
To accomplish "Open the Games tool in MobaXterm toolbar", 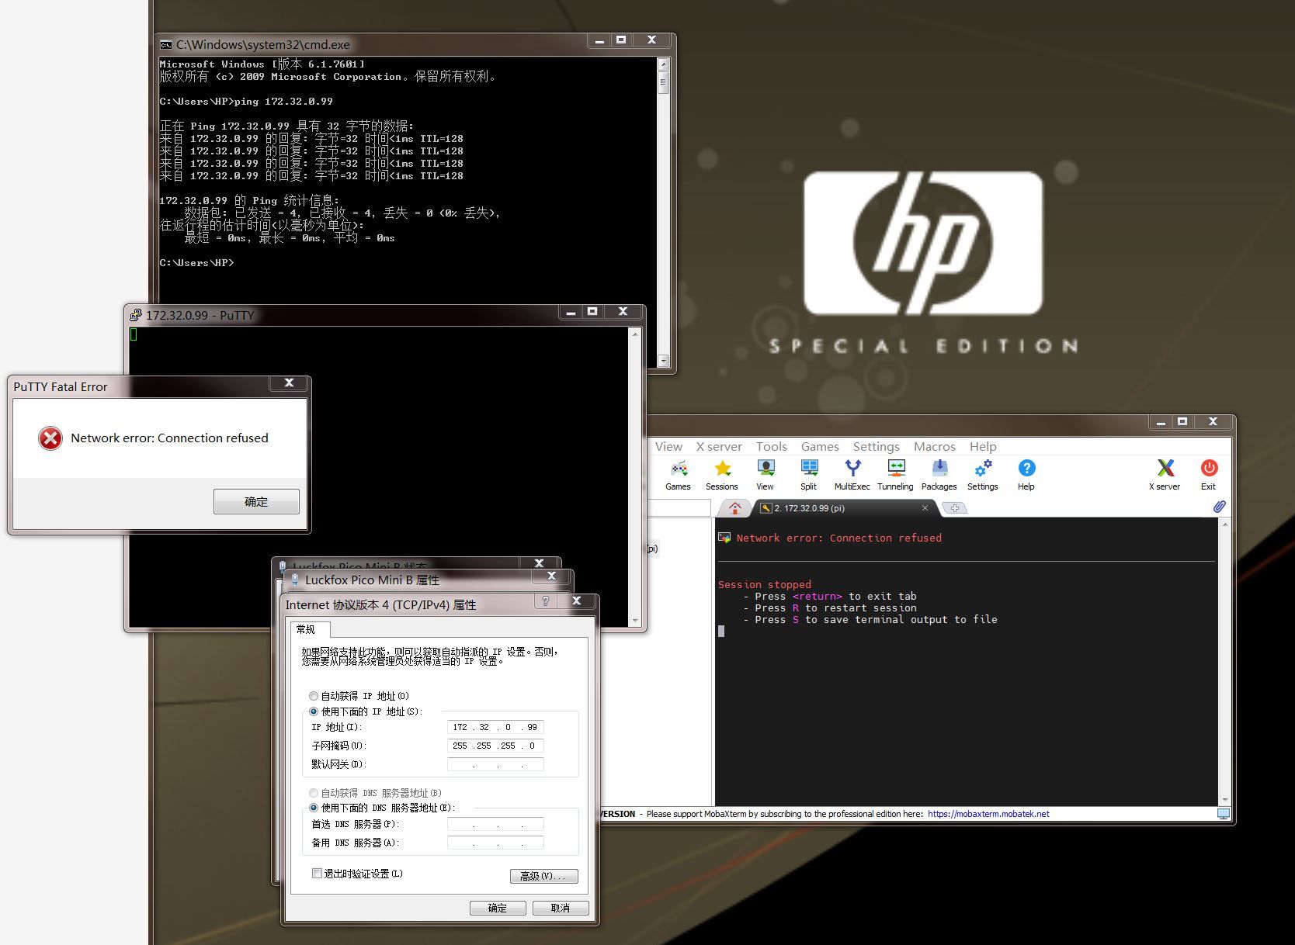I will pyautogui.click(x=678, y=475).
